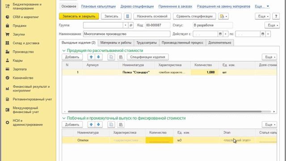The image size is (286, 161).
Task: Open Группа dropdown arrow
Action: (125, 25)
